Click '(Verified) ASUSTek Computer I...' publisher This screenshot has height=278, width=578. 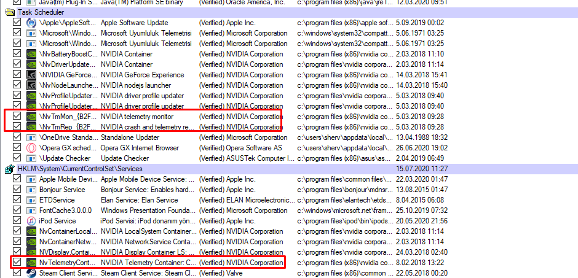pos(246,158)
